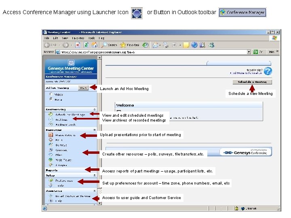Refresh the page using the green arrows icon
The image size is (291, 218).
tap(86, 45)
